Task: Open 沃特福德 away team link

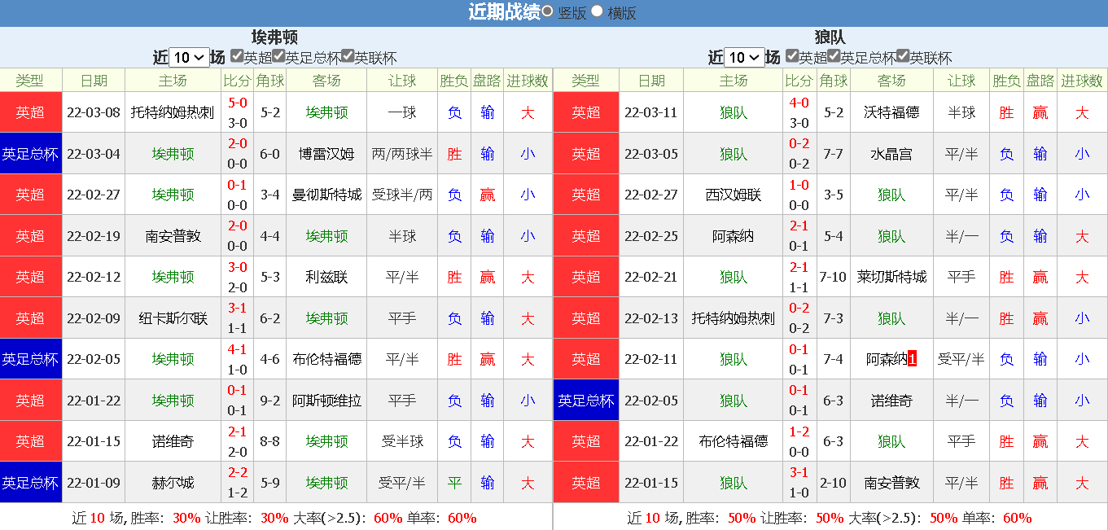Action: [891, 112]
